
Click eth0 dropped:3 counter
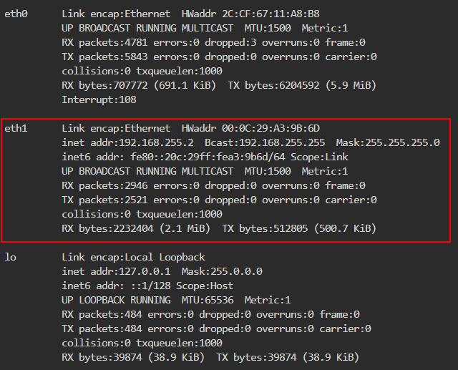(x=230, y=42)
